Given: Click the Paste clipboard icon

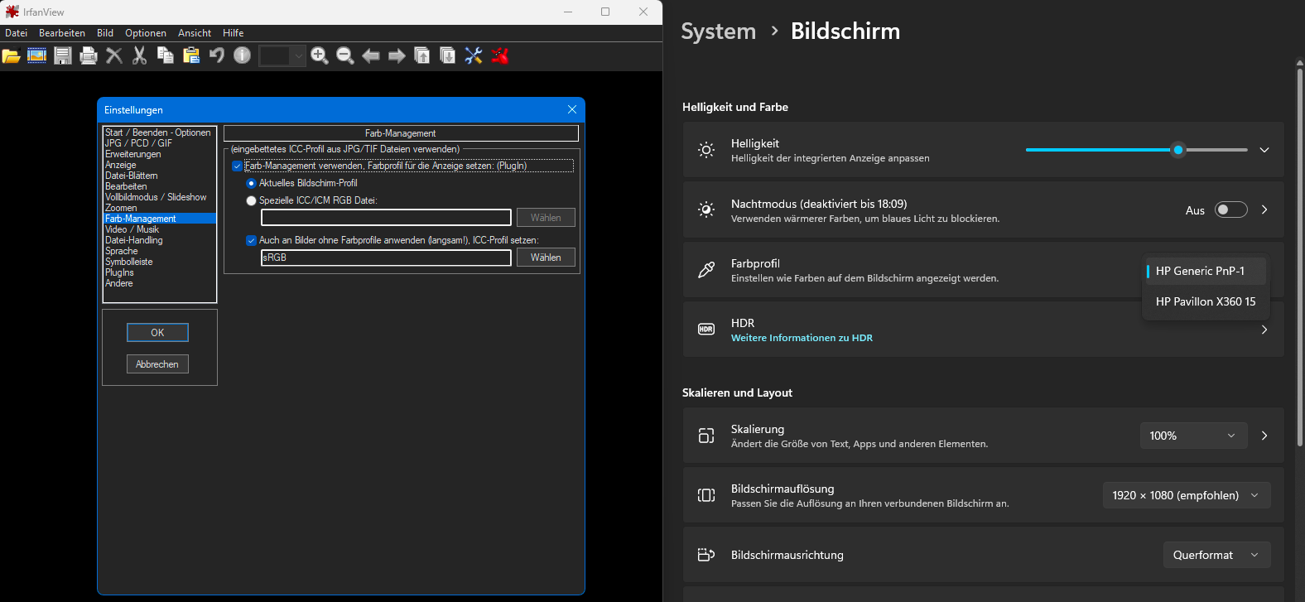Looking at the screenshot, I should [x=191, y=55].
